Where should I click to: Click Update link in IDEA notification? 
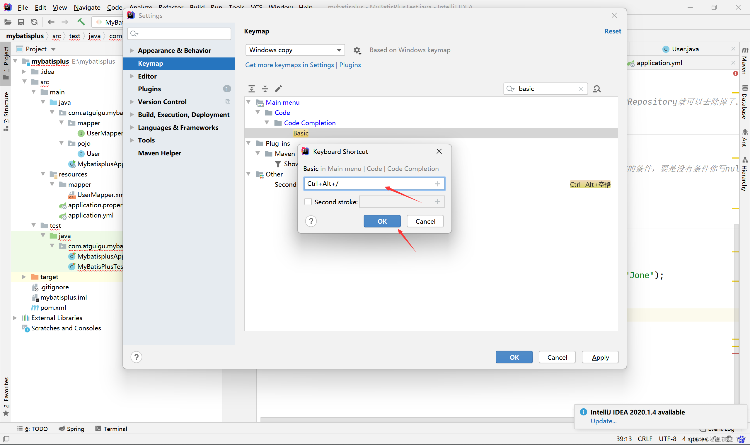[604, 421]
